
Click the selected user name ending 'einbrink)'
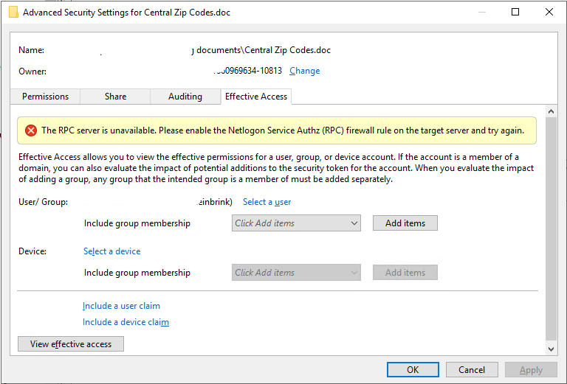(x=214, y=202)
